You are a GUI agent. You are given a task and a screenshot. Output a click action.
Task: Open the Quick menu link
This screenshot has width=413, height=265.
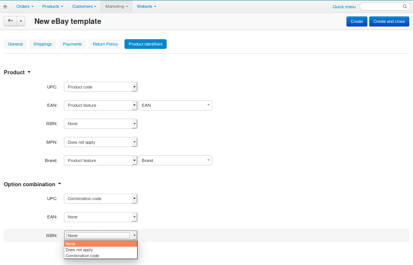(x=344, y=7)
